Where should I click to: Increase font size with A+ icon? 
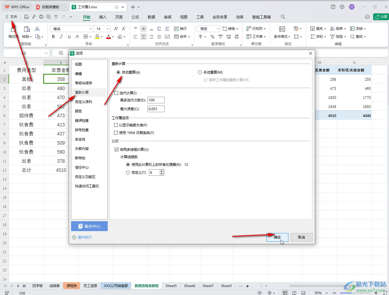pyautogui.click(x=116, y=29)
